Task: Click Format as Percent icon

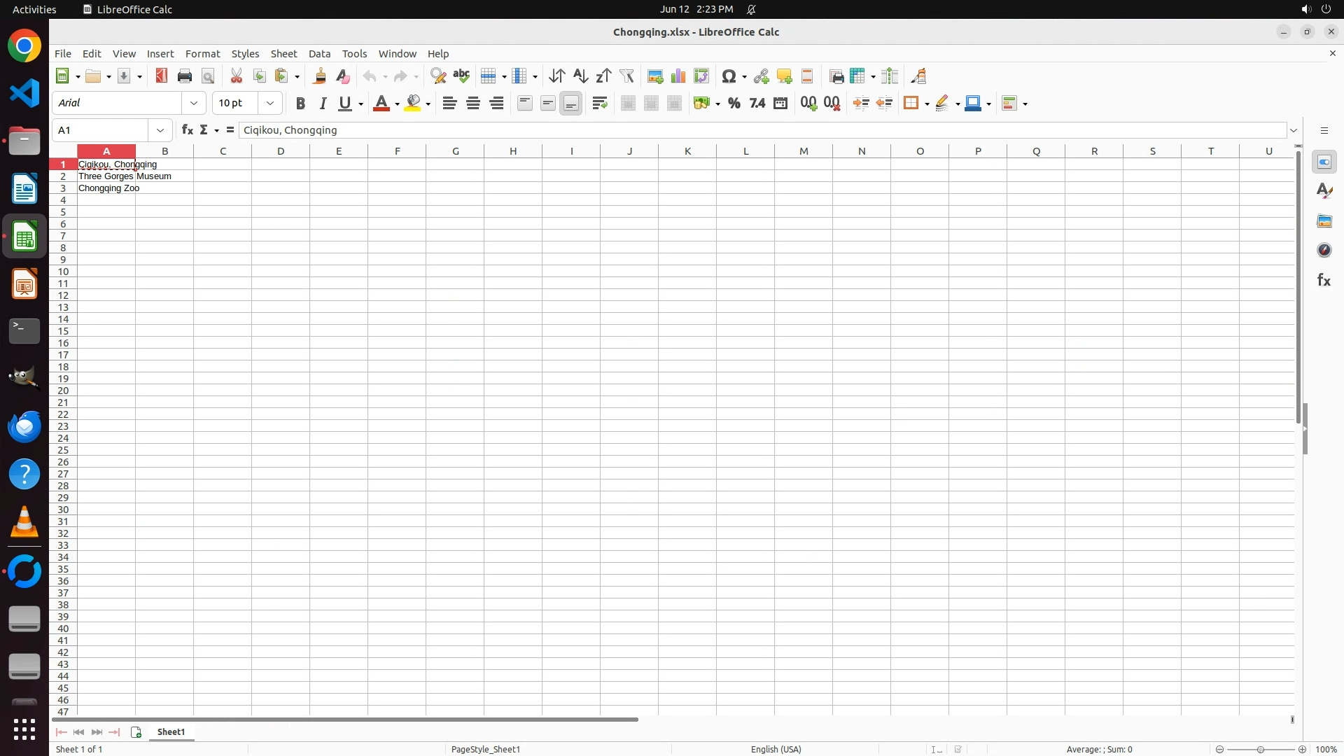Action: (x=734, y=104)
